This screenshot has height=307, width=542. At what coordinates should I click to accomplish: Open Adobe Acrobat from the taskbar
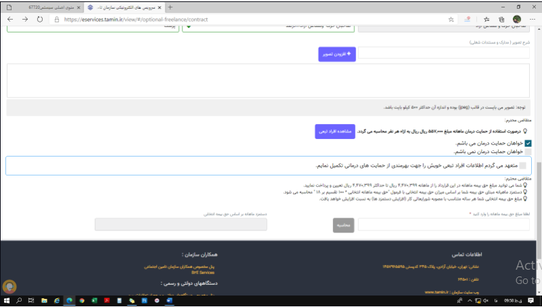tap(107, 301)
